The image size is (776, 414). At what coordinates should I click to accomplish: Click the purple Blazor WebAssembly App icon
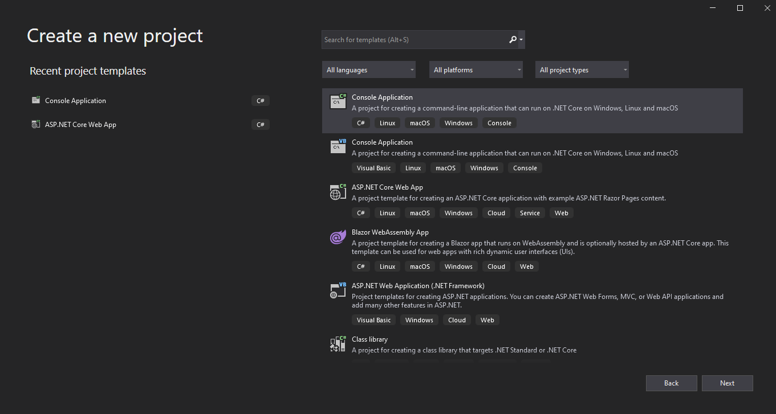338,237
